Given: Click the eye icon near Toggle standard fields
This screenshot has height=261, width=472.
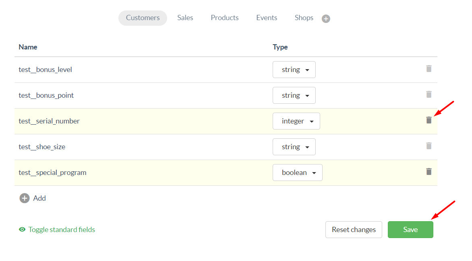Looking at the screenshot, I should click(22, 229).
